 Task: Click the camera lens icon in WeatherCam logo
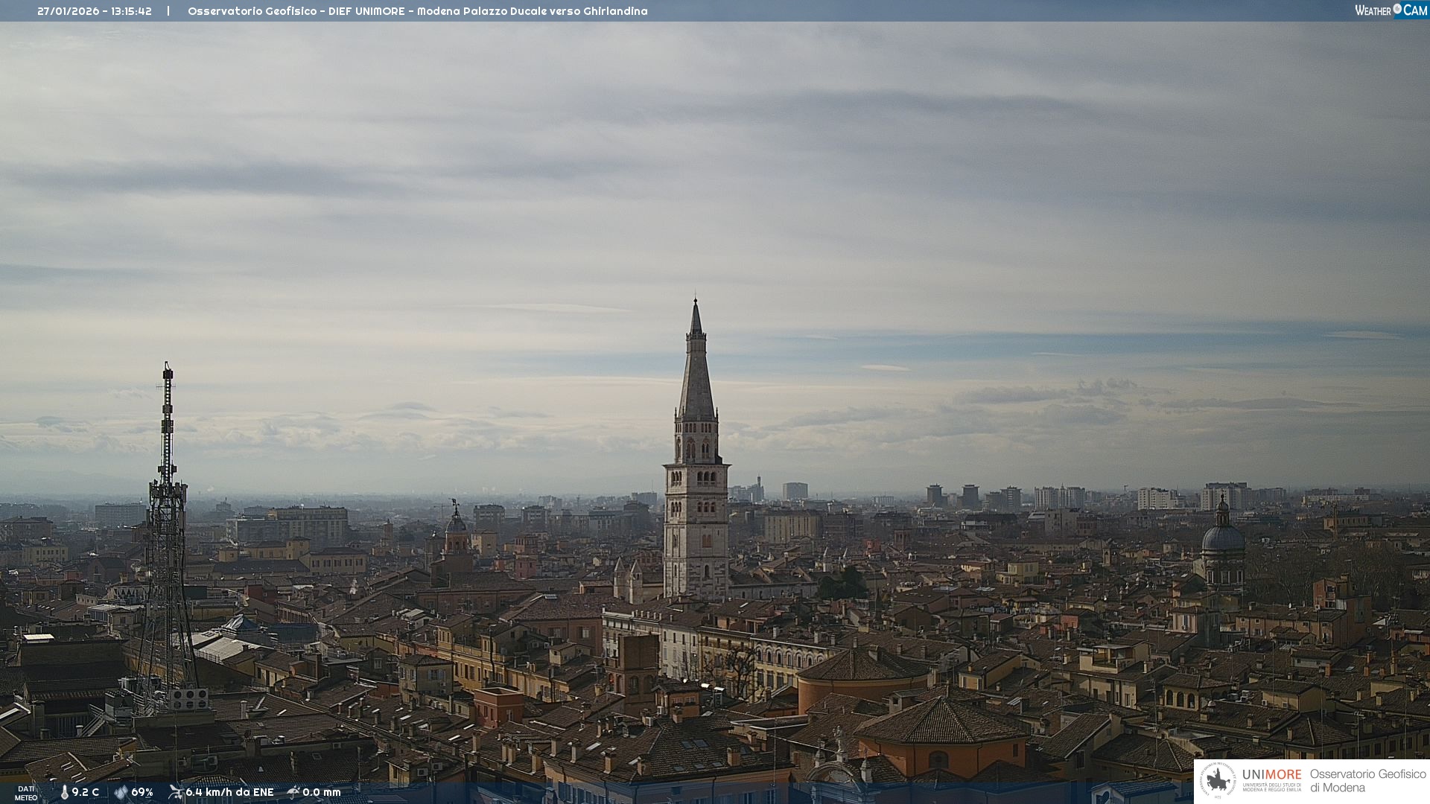(x=1397, y=9)
